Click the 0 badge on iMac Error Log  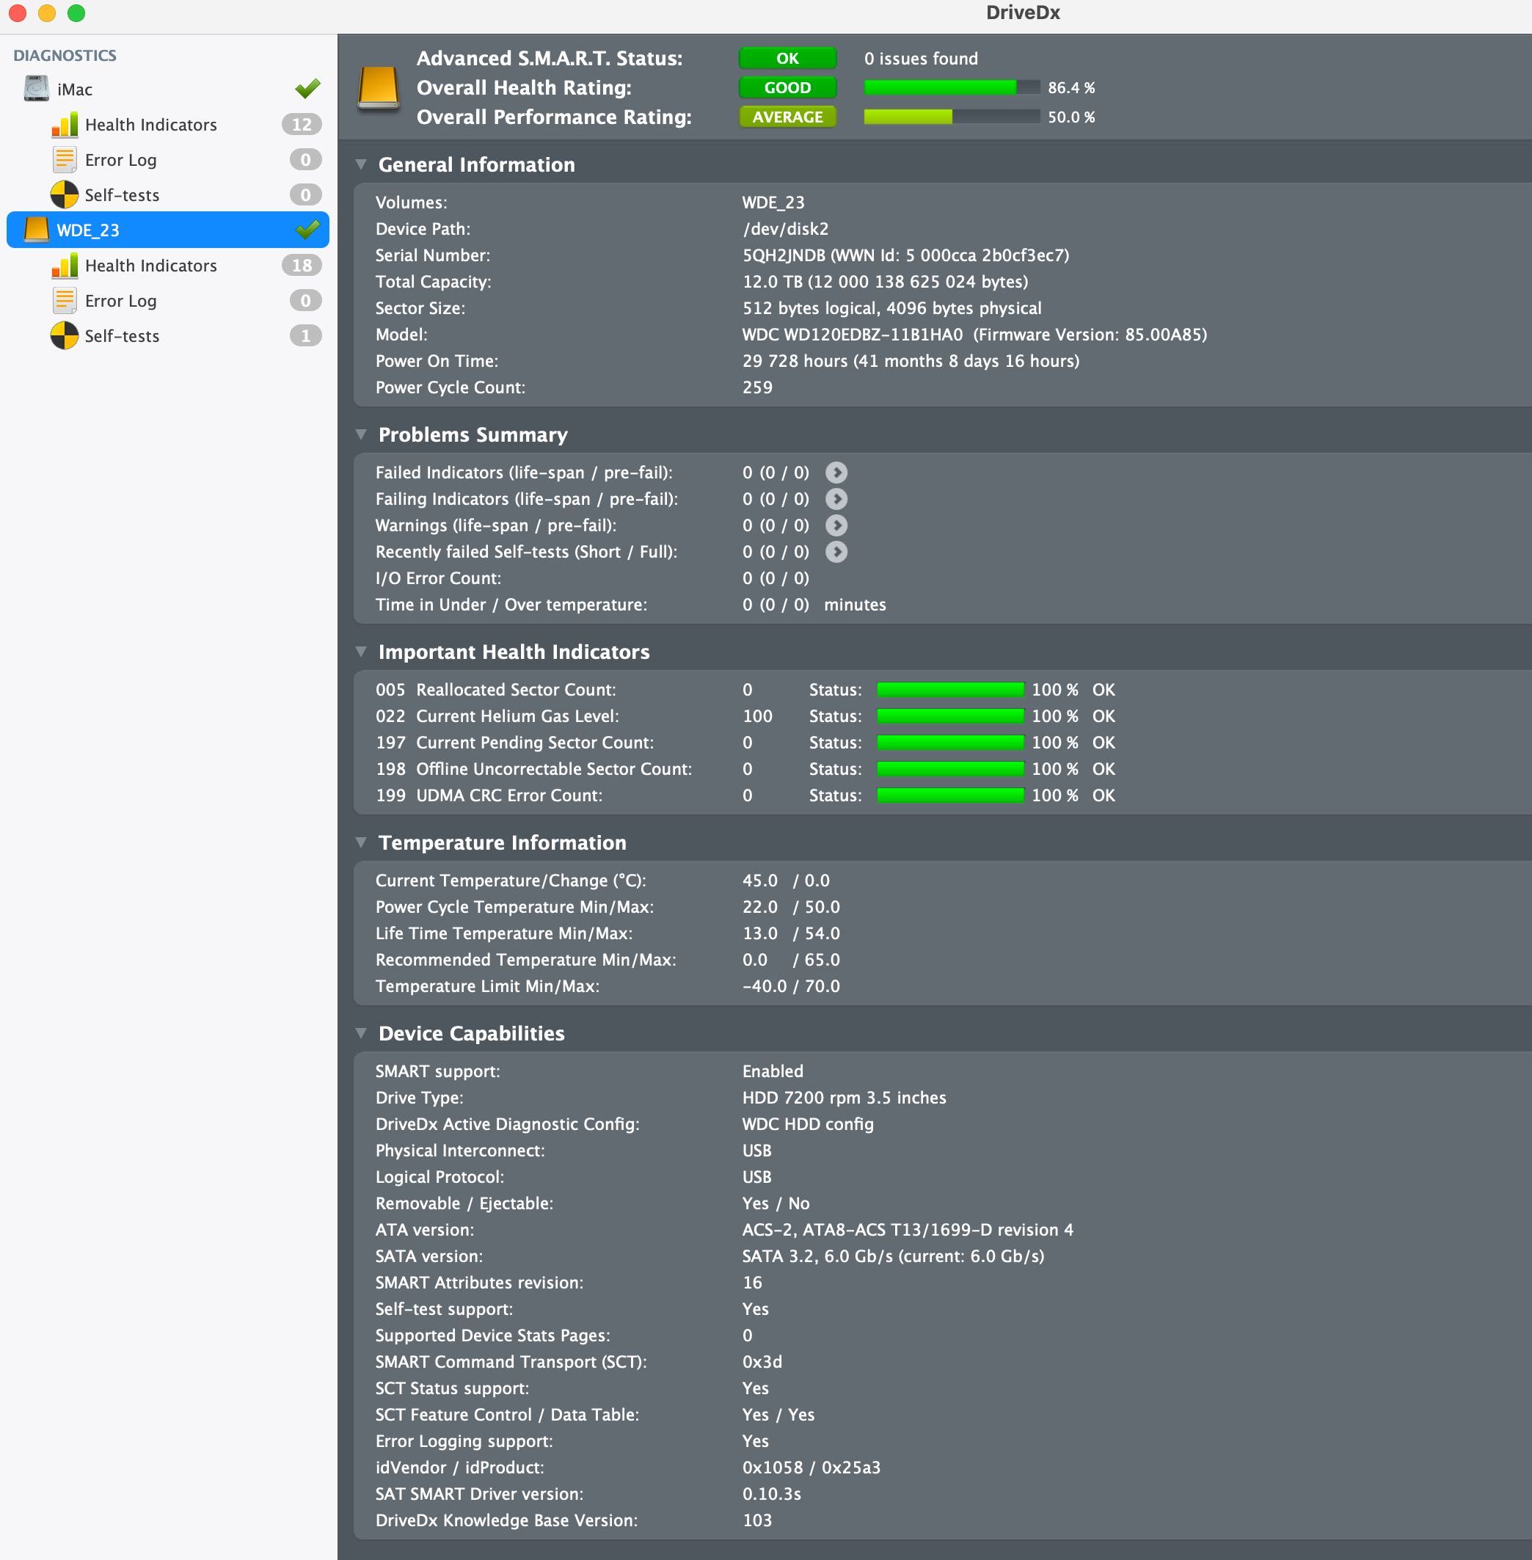(x=306, y=159)
